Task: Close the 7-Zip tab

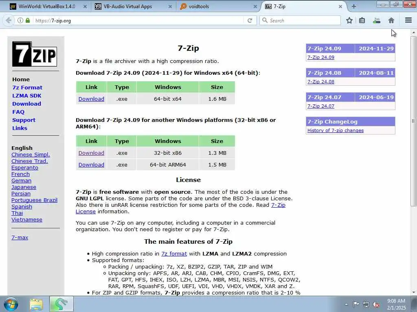Action: [x=340, y=6]
